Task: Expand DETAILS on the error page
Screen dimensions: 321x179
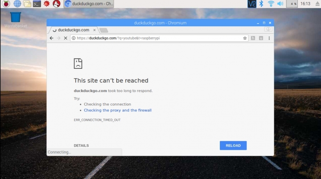Action: (81, 146)
